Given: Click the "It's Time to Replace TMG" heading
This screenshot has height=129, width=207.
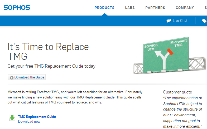Looking at the screenshot, I should click(48, 51).
